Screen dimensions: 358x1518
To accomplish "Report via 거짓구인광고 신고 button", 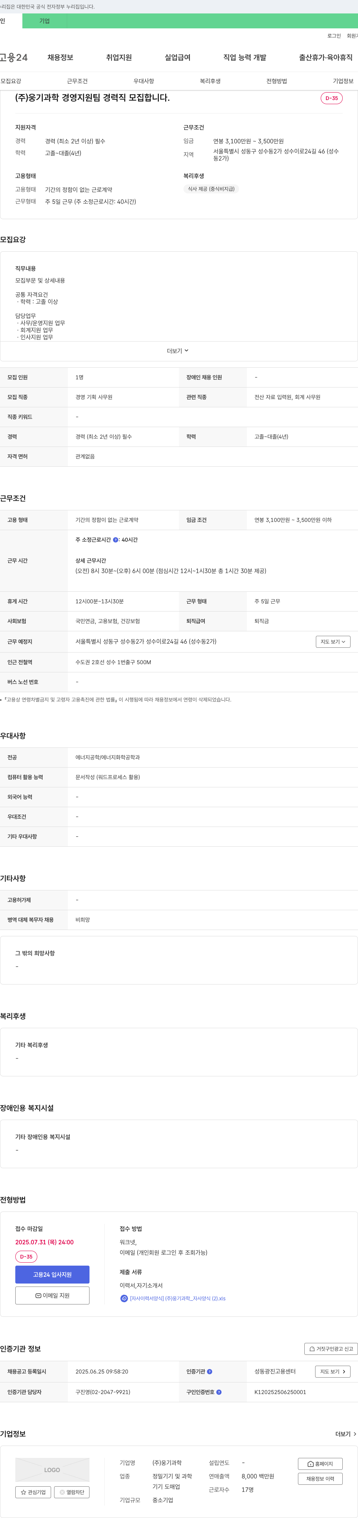I will [x=331, y=1348].
